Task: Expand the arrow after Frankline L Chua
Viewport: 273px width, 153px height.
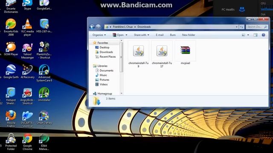Action: (135, 27)
